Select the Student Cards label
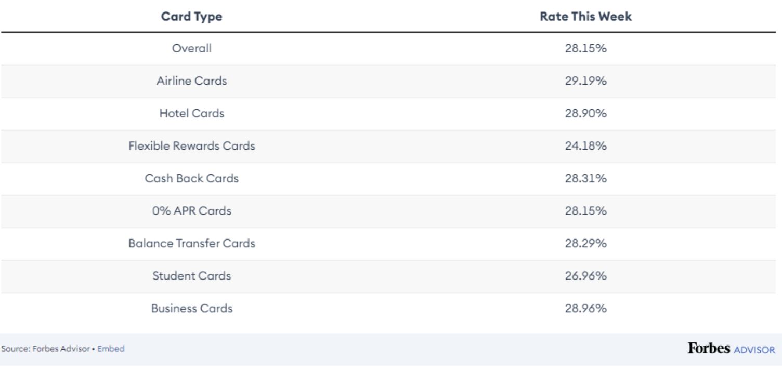 (x=191, y=276)
